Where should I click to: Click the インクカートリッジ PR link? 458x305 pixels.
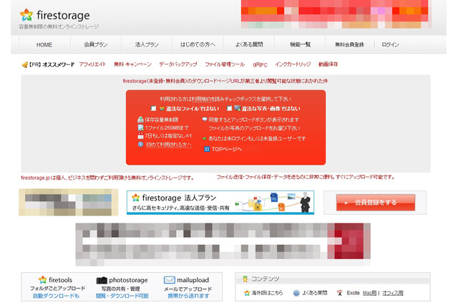[x=293, y=64]
